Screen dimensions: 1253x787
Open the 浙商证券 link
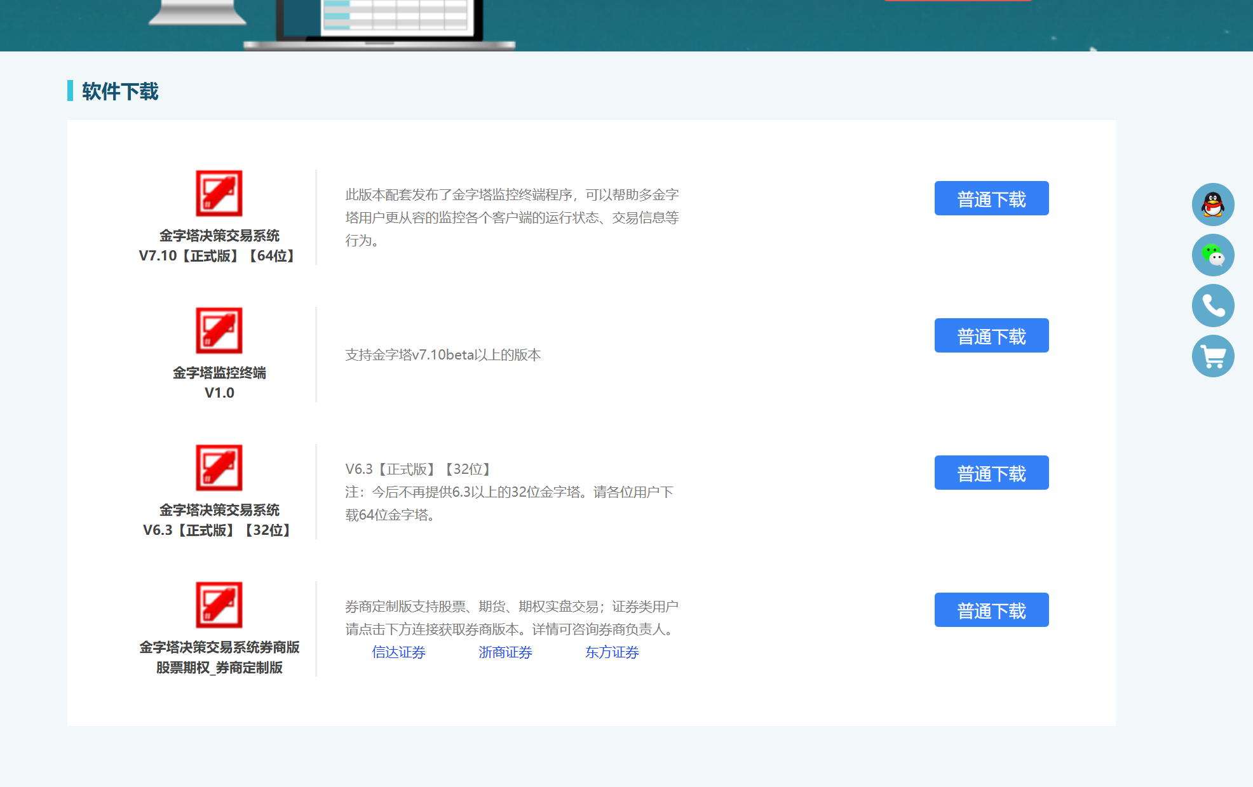pyautogui.click(x=505, y=652)
